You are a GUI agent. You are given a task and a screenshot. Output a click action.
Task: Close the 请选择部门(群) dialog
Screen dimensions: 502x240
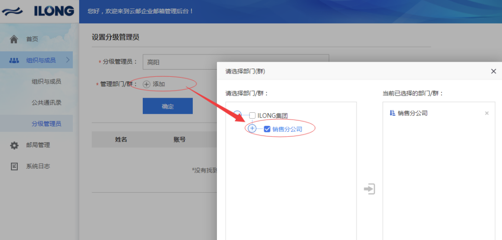tap(493, 71)
